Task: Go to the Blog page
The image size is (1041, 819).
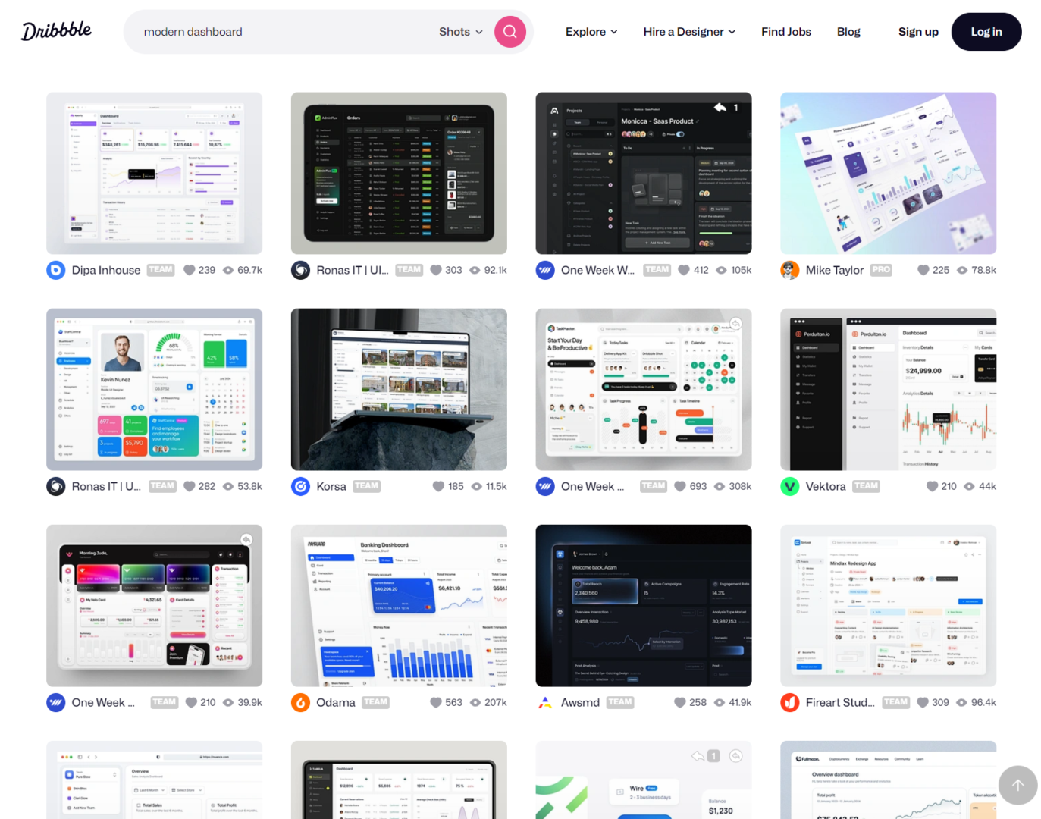Action: pos(848,32)
